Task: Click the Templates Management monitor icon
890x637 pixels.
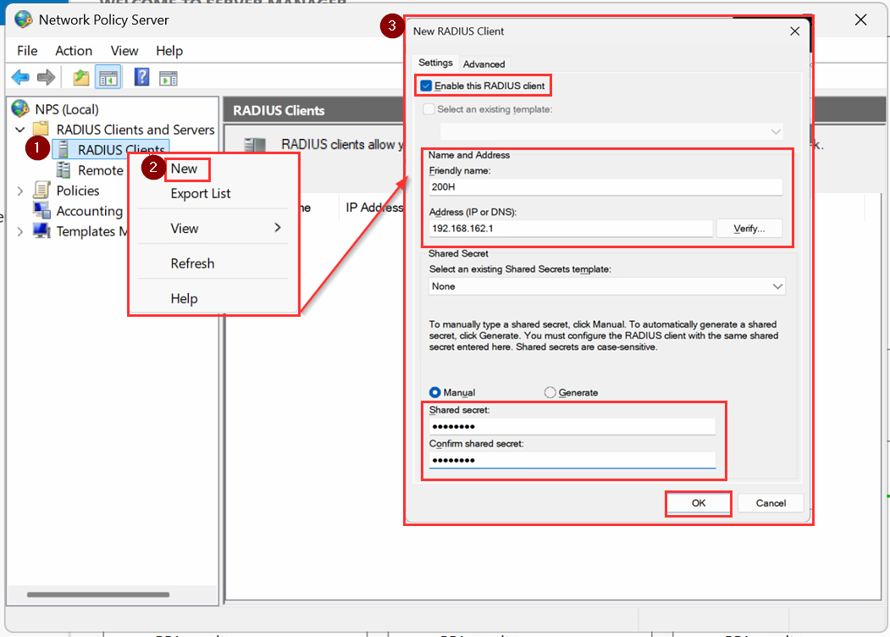Action: click(41, 231)
